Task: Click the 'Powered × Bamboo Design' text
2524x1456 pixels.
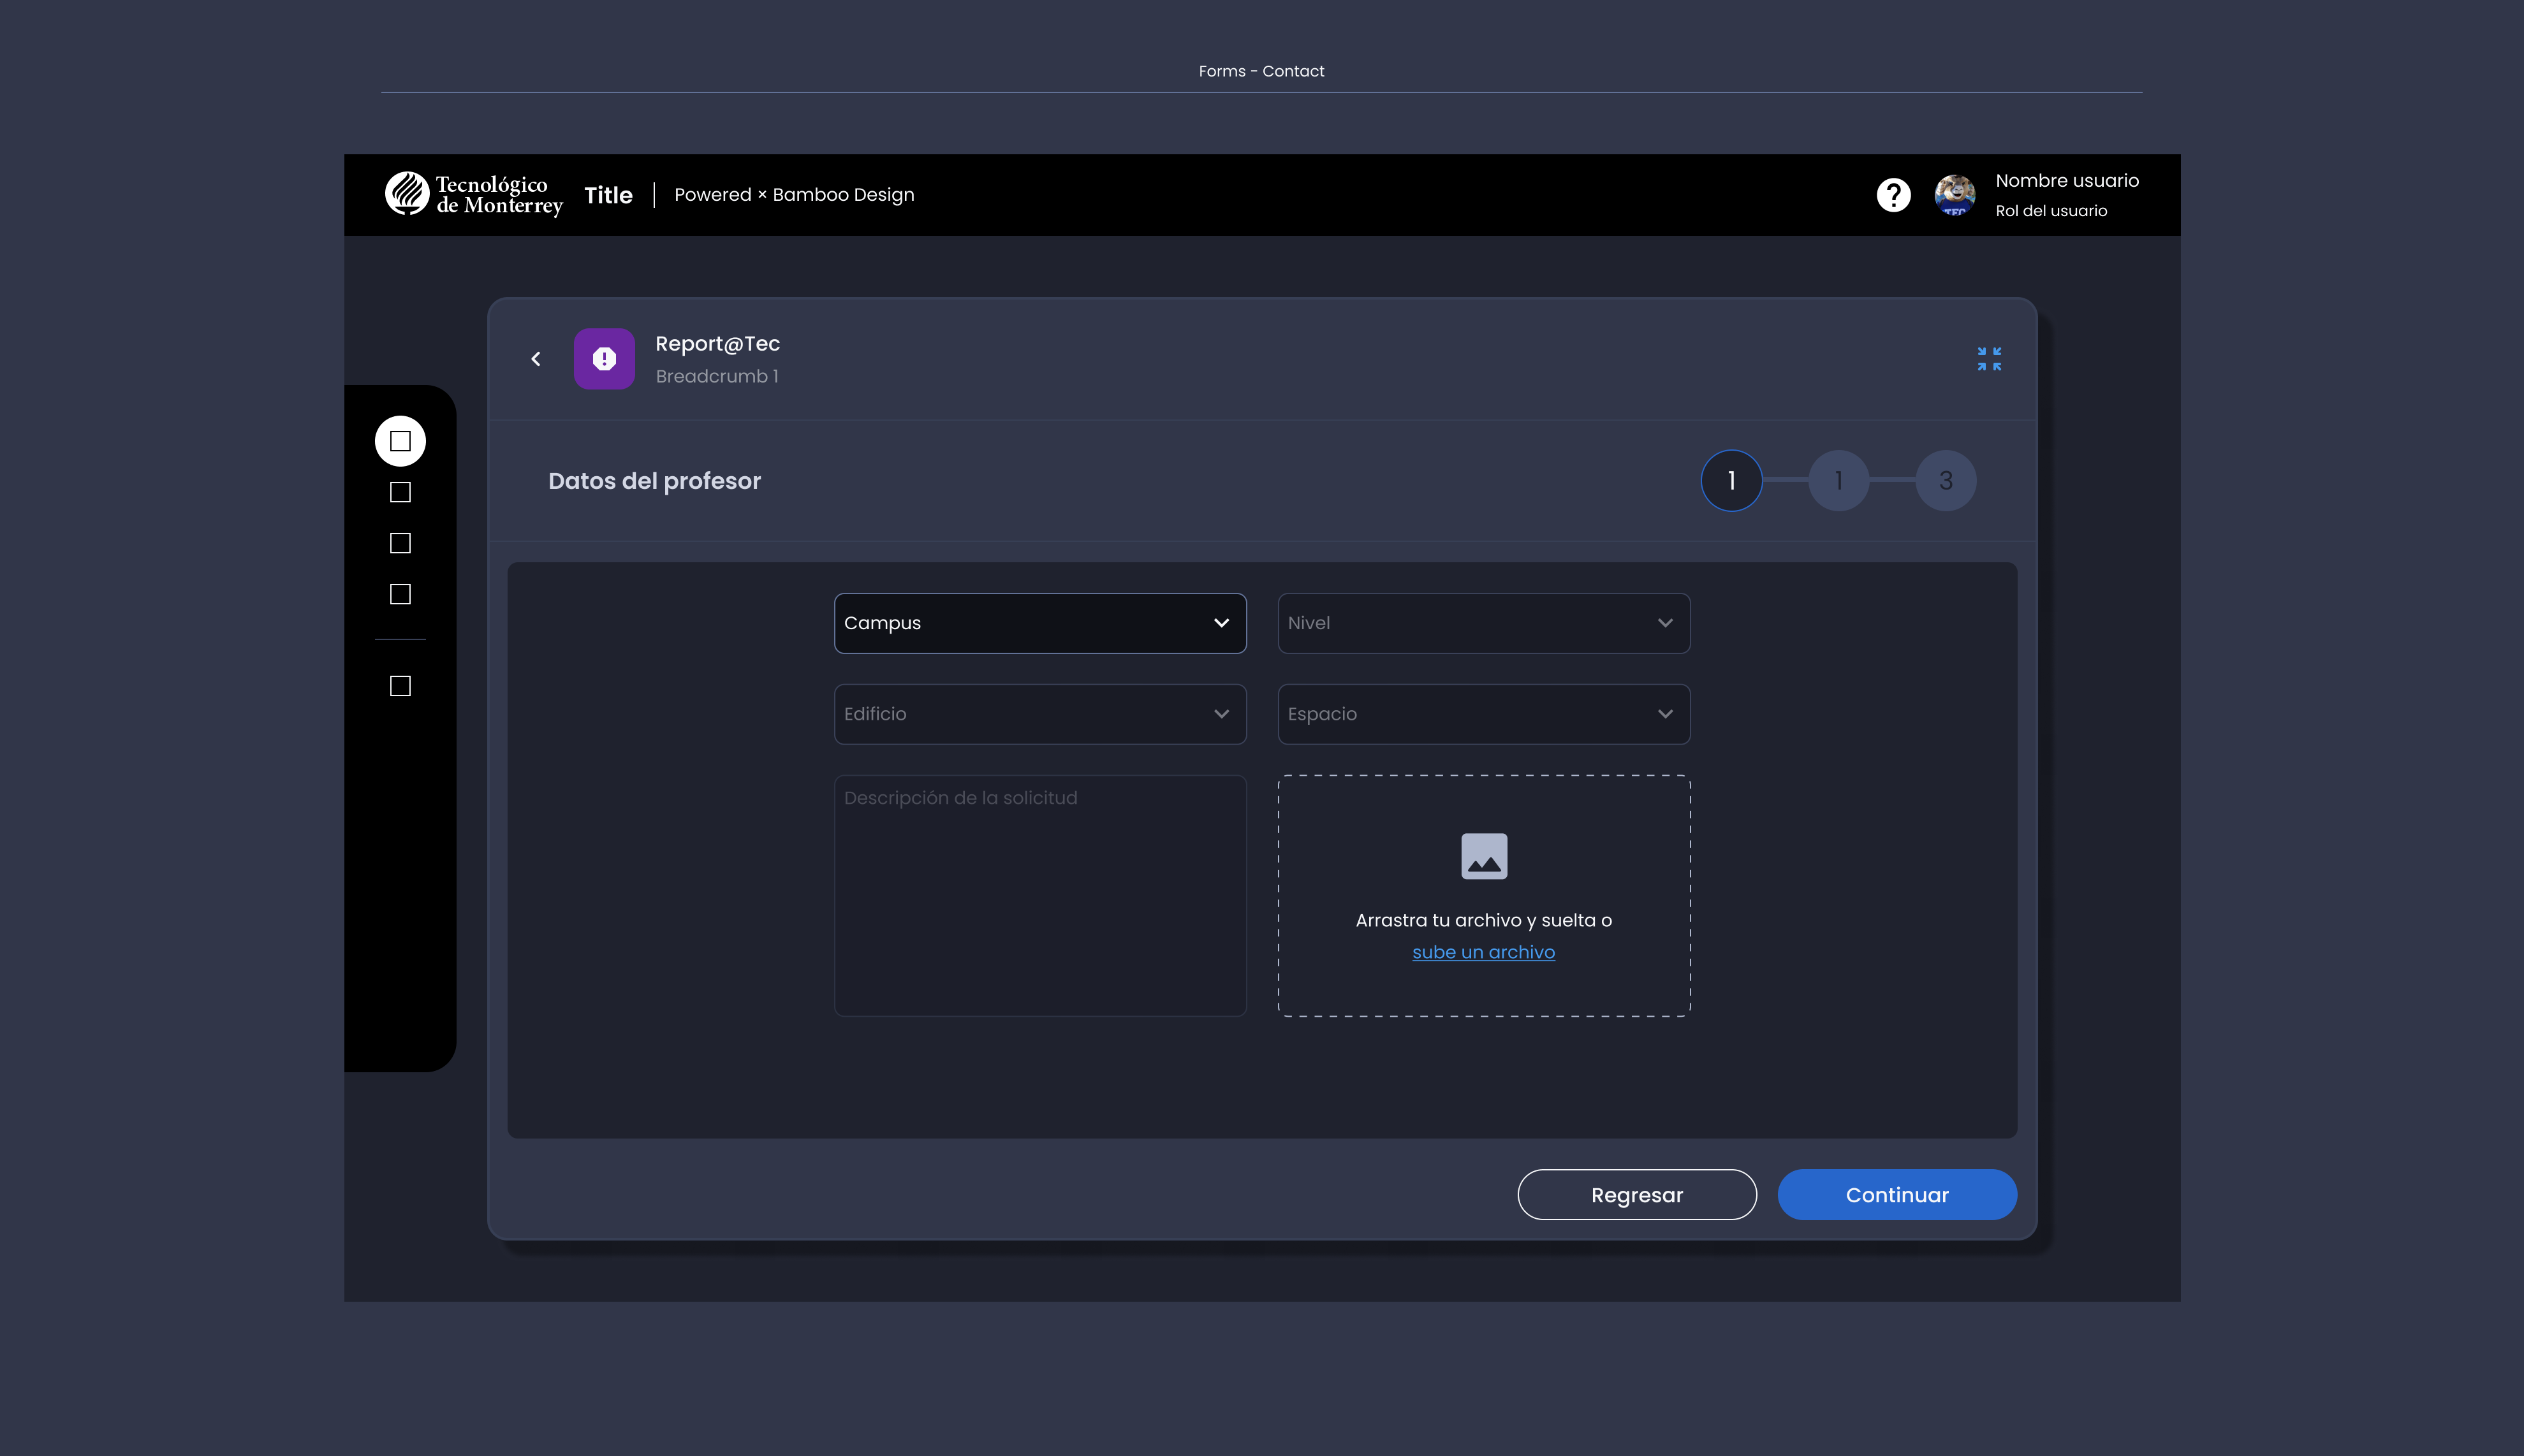Action: coord(794,195)
